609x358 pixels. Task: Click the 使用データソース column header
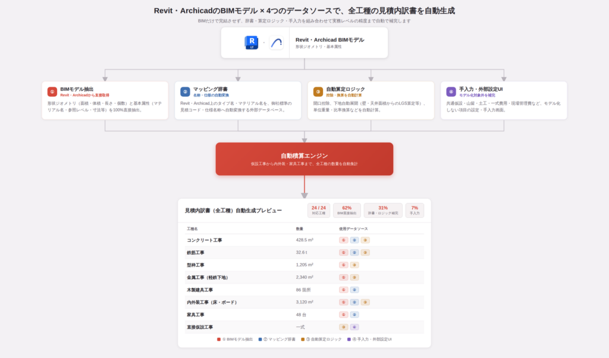353,229
